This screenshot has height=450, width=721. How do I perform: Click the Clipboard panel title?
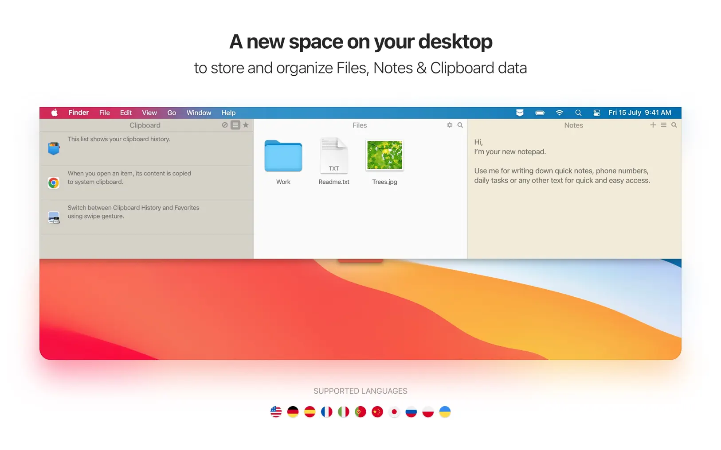(x=145, y=125)
